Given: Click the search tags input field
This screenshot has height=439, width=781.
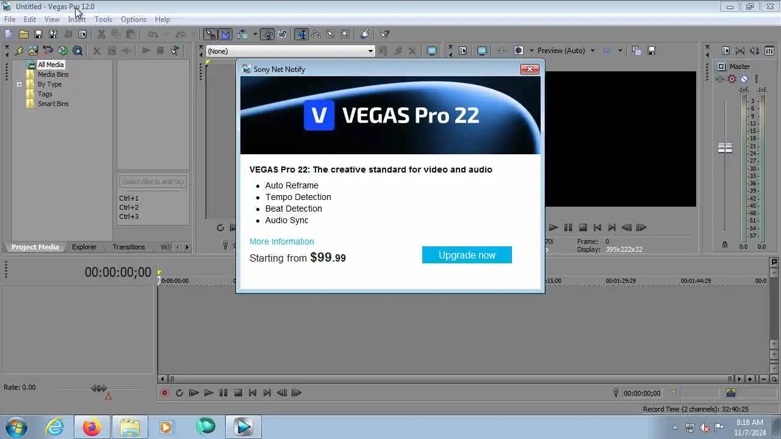Looking at the screenshot, I should (153, 181).
